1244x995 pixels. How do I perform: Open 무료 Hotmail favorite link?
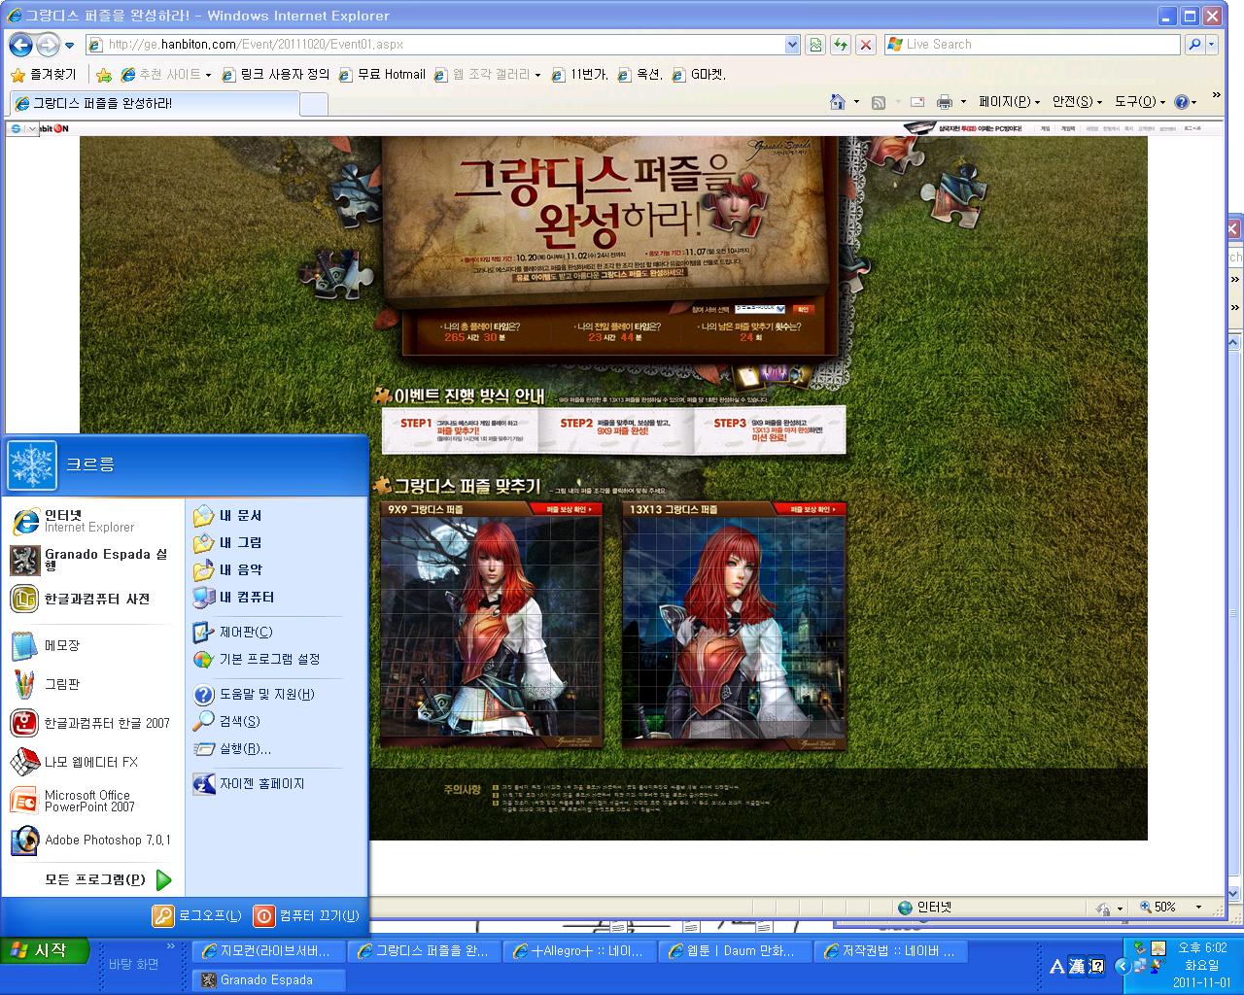tap(382, 75)
